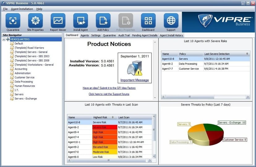Open the Dashboard toolbar icon
This screenshot has width=256, height=167.
pyautogui.click(x=148, y=21)
